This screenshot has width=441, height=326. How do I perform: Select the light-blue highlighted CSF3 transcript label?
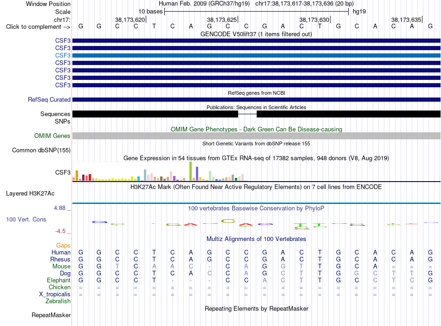(63, 55)
